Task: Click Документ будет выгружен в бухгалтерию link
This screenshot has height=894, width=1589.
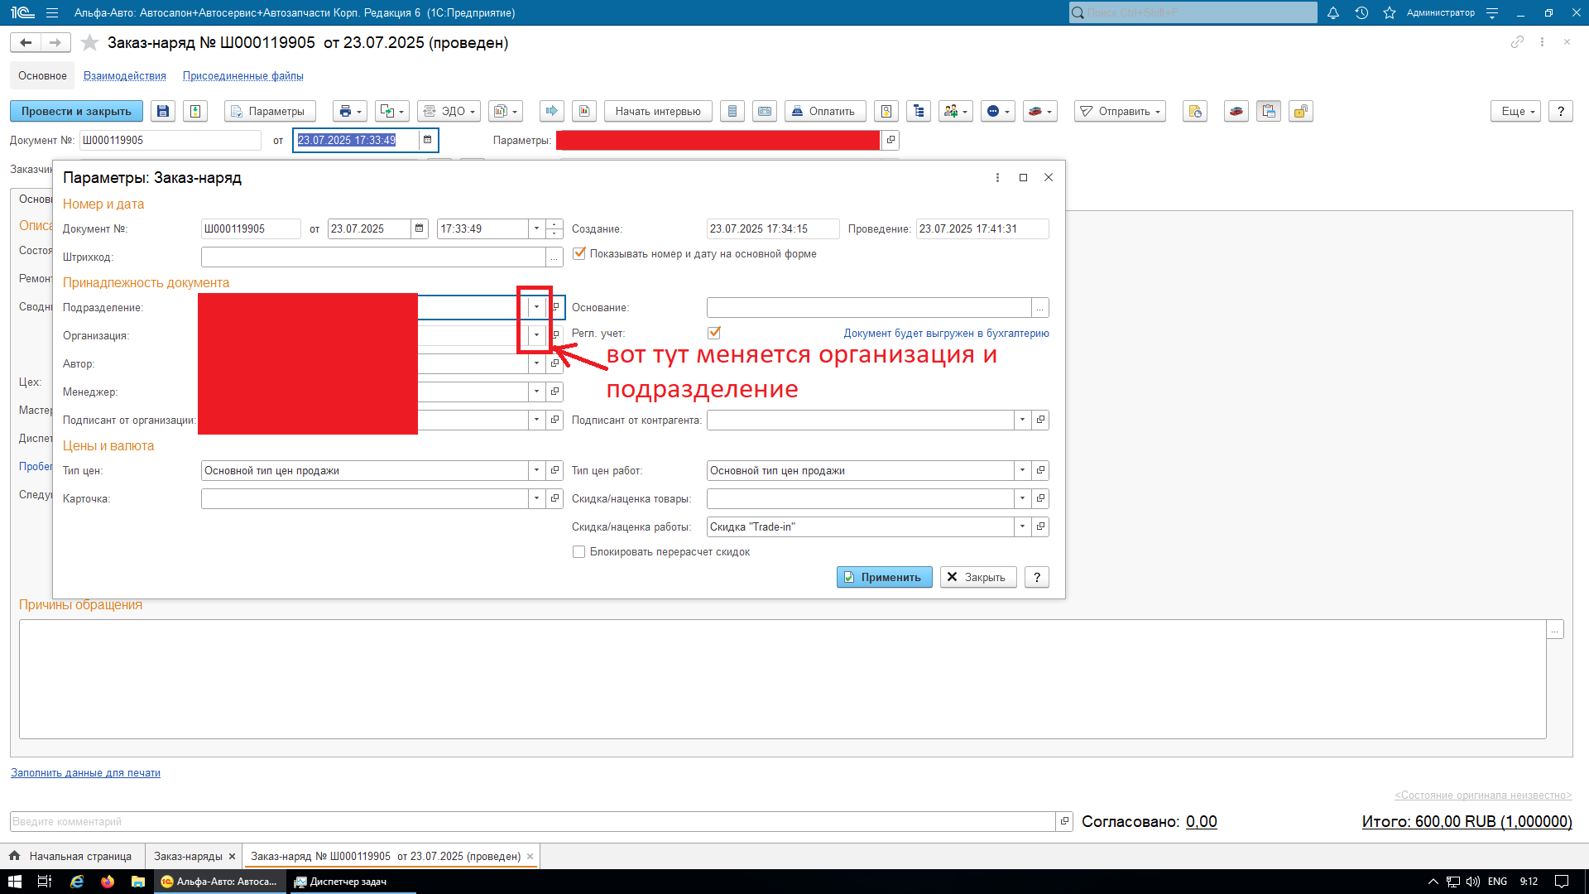Action: tap(946, 333)
